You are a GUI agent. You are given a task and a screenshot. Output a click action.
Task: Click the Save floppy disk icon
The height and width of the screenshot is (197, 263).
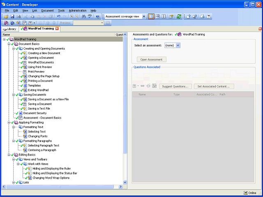click(x=12, y=16)
